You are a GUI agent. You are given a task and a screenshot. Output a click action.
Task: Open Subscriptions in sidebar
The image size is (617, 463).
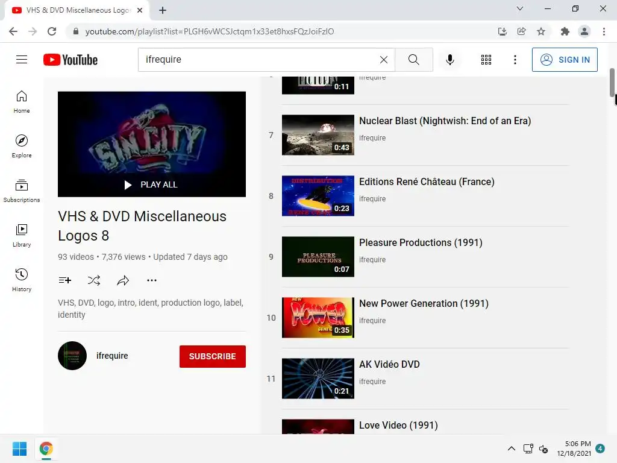tap(22, 191)
